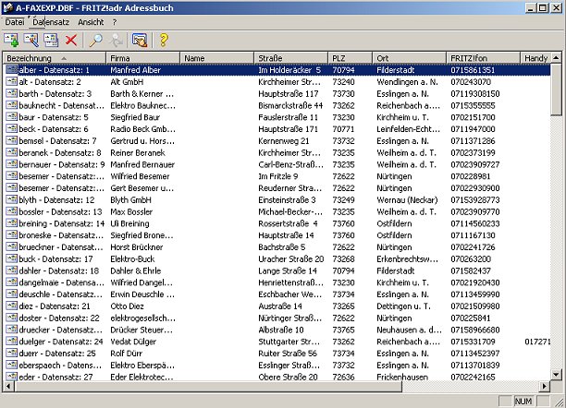Delete record with red X icon
566x408 pixels.
[70, 40]
